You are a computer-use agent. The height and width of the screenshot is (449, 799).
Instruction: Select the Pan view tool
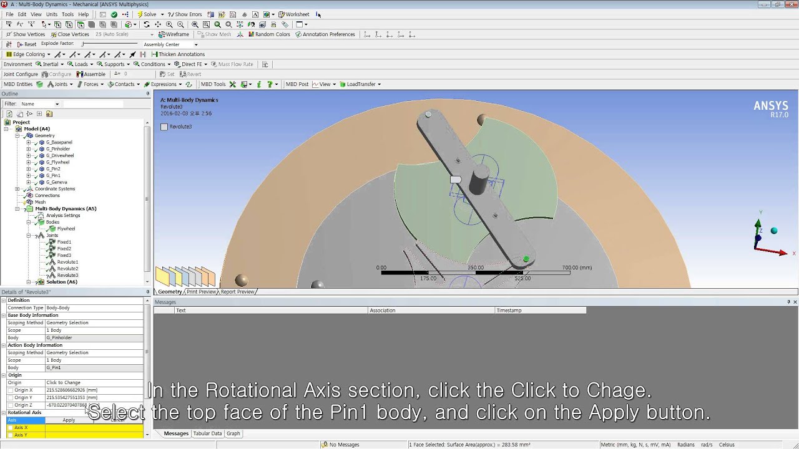(157, 24)
